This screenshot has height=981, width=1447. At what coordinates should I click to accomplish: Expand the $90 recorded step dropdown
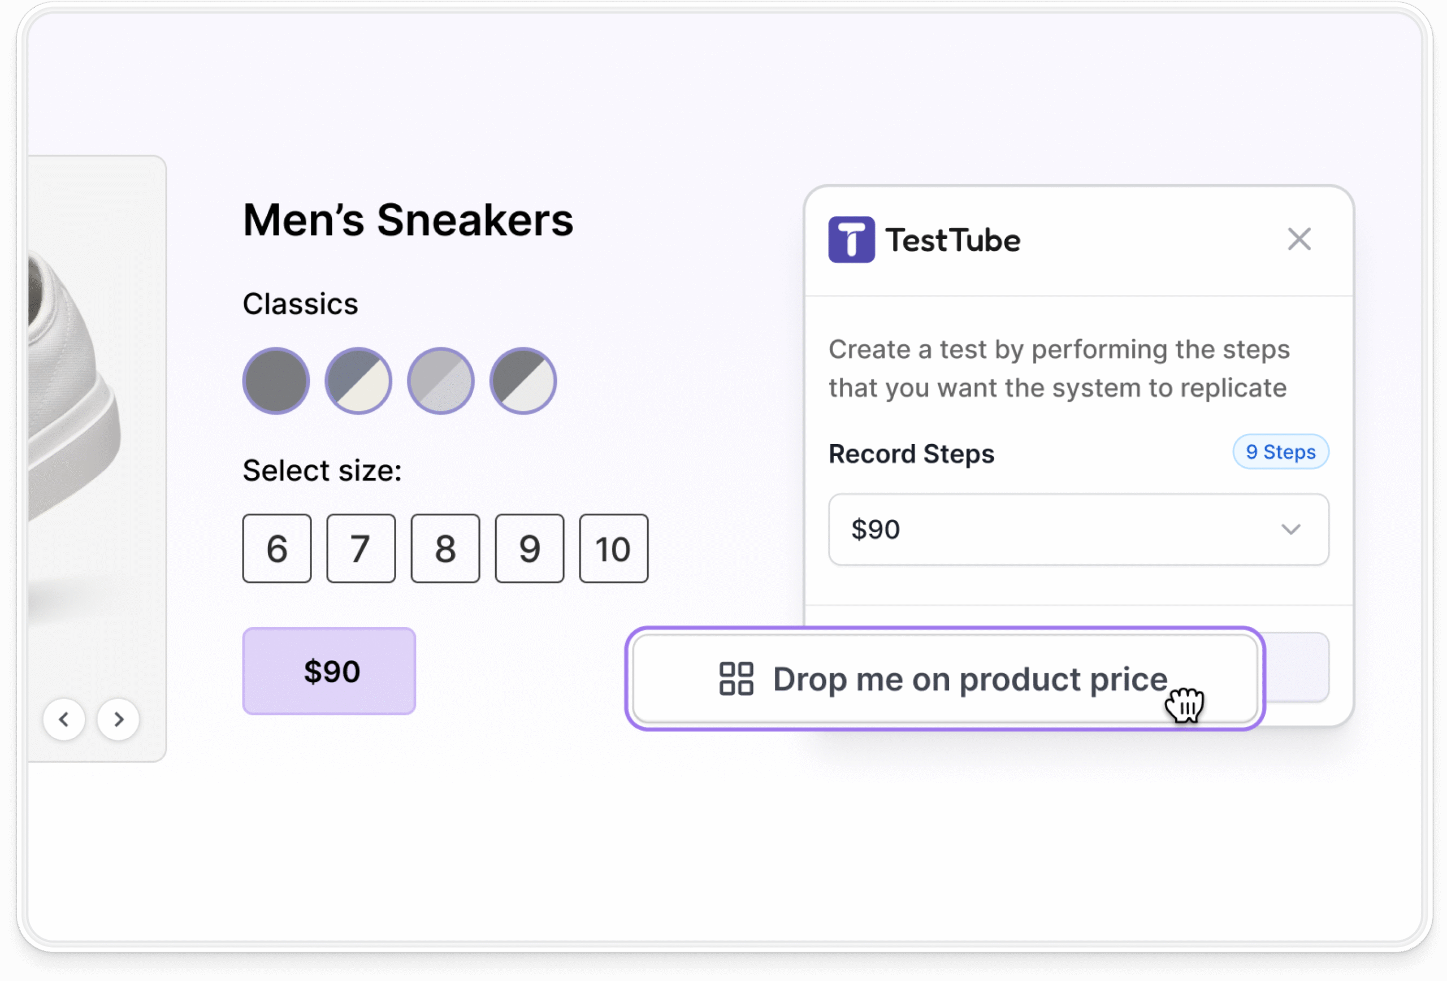point(1078,529)
